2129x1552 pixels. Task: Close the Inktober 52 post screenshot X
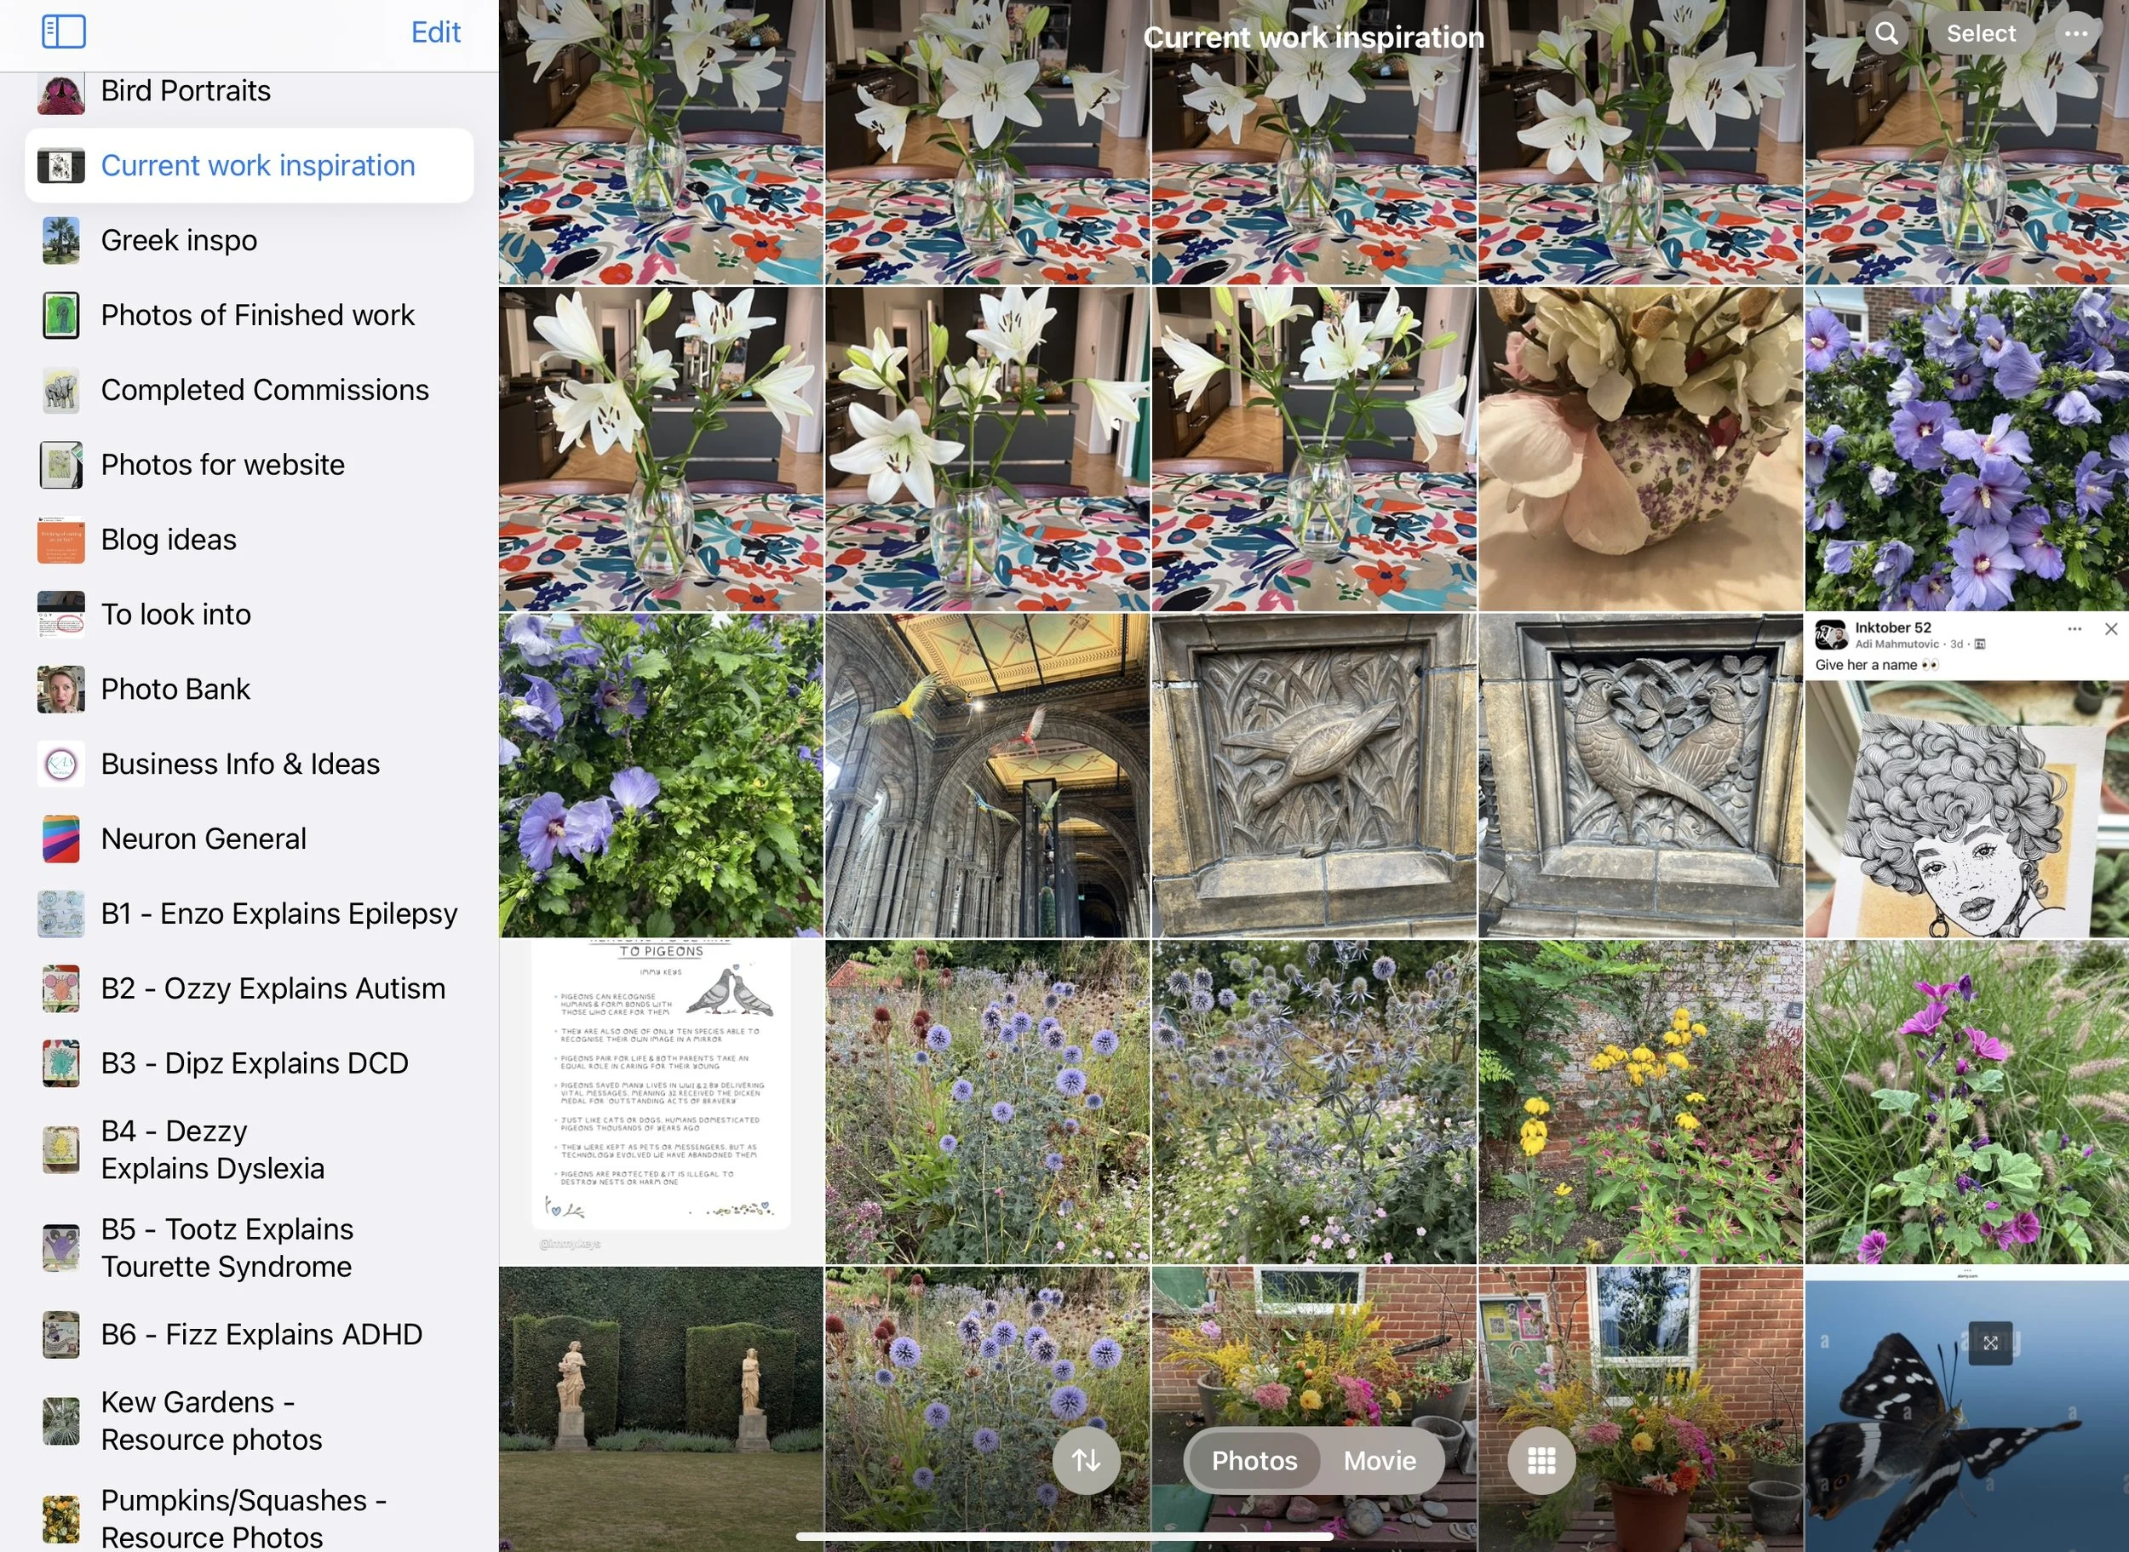tap(2110, 629)
